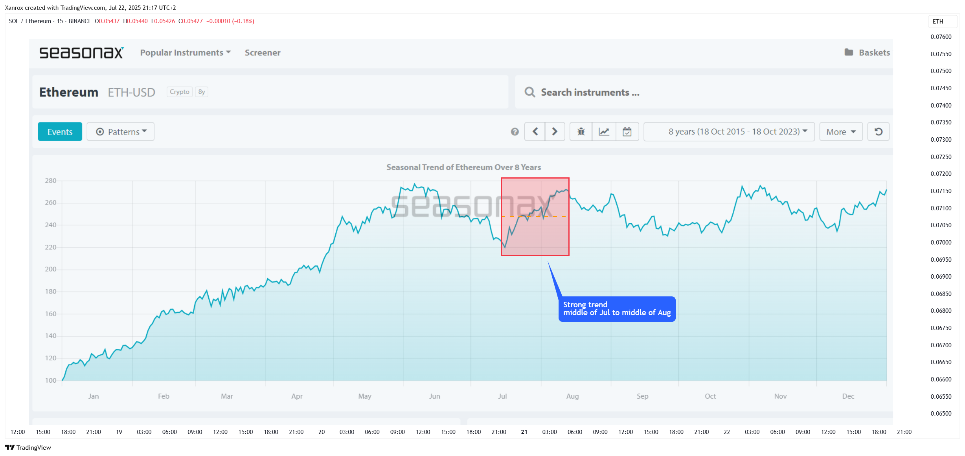Click the Ethereum instrument heading
Viewport: 965px width, 456px height.
tap(69, 92)
